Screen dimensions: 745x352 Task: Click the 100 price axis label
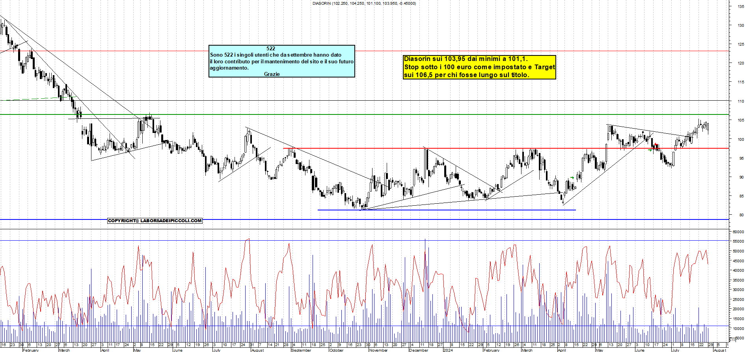[741, 139]
